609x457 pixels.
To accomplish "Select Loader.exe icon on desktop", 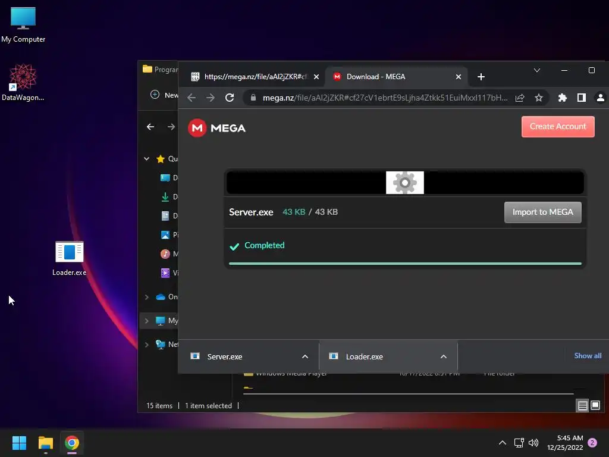I will coord(69,258).
